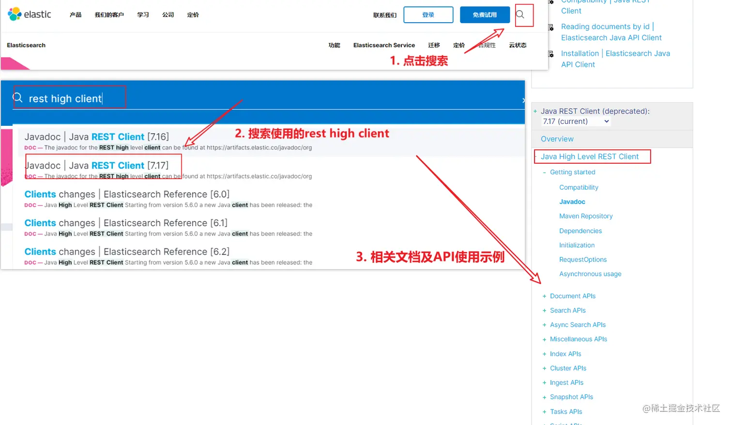Open the 公司 menu
The height and width of the screenshot is (425, 732).
pos(168,15)
